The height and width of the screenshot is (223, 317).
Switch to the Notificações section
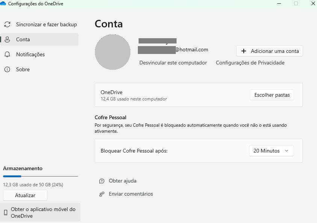(39, 54)
